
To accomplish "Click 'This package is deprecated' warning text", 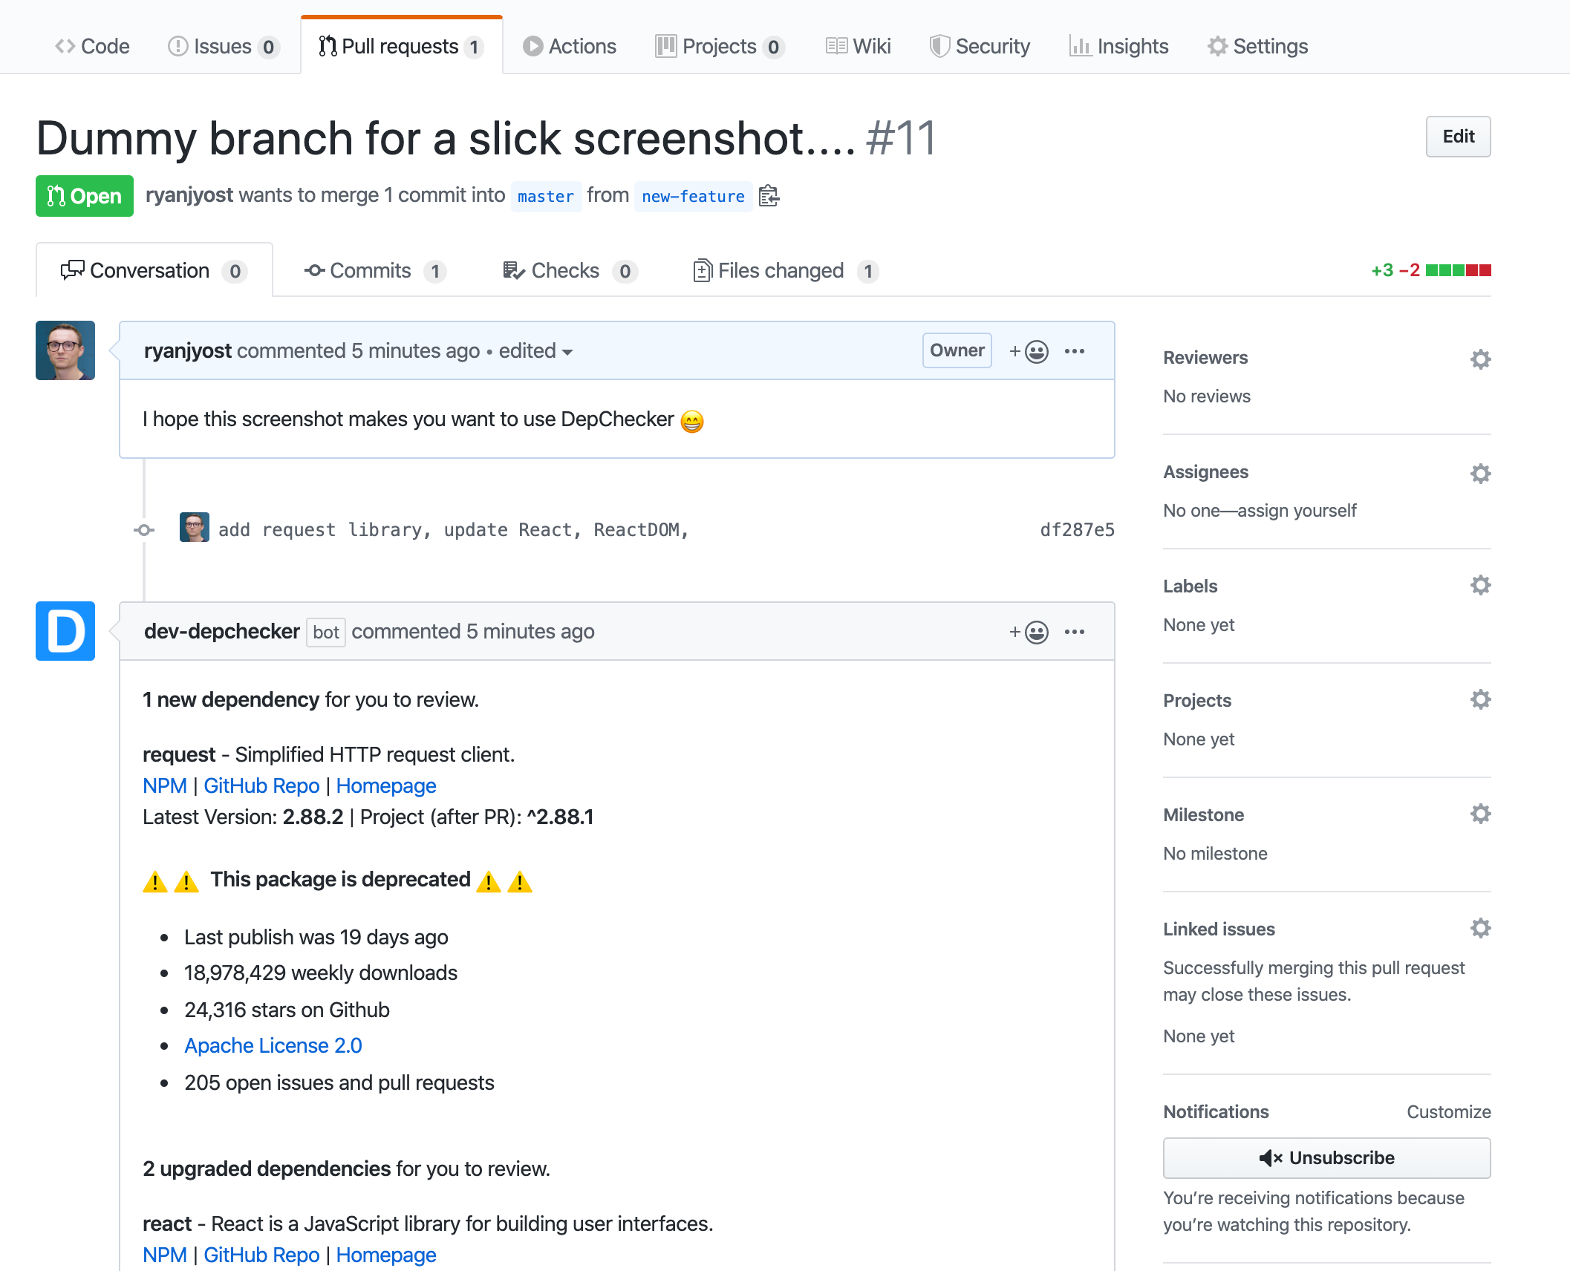I will click(x=340, y=879).
